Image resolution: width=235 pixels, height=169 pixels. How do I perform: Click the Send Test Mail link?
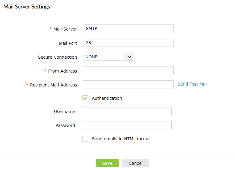coord(193,84)
